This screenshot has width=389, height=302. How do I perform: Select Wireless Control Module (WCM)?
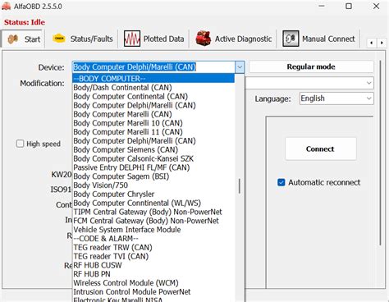click(153, 283)
